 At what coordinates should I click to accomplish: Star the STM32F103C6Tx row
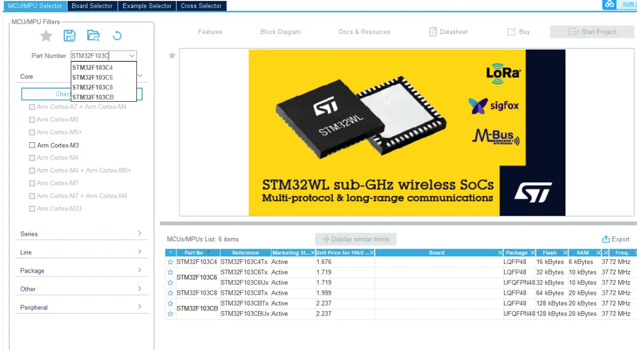(170, 273)
